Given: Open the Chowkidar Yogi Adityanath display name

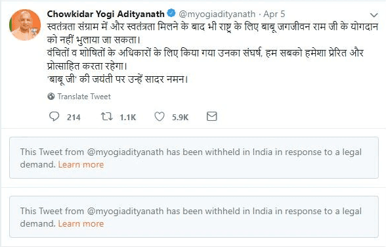Looking at the screenshot, I should point(106,14).
